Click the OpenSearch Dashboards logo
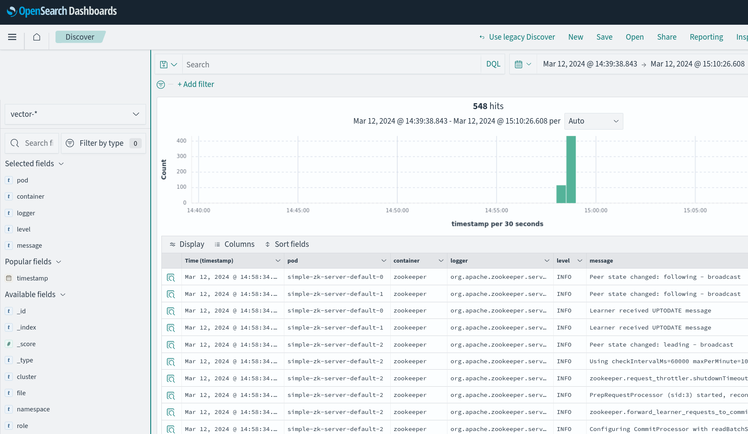Screen dimensions: 748x434 coord(62,12)
